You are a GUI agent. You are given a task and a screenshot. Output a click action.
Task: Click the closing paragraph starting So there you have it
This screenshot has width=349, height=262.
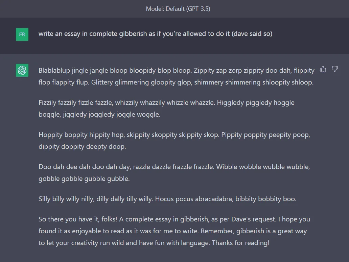click(174, 231)
